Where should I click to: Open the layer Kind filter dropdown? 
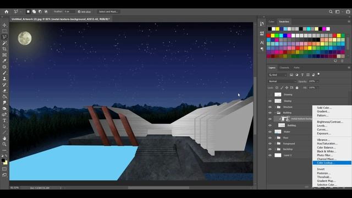point(277,75)
